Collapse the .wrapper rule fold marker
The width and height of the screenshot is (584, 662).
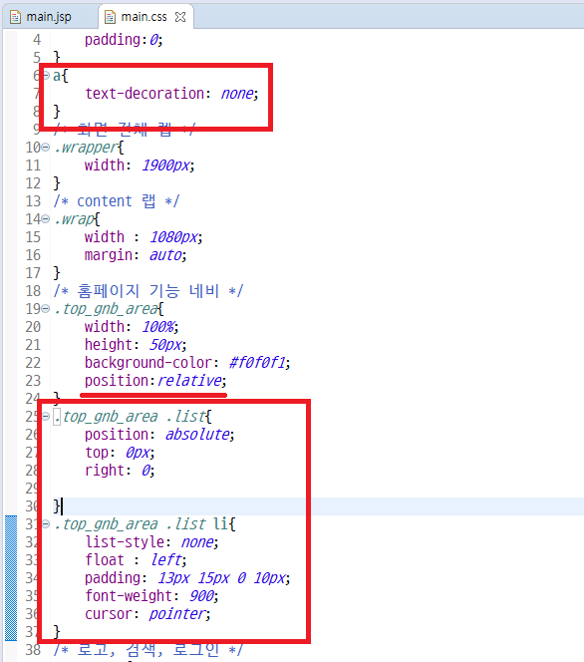click(46, 148)
